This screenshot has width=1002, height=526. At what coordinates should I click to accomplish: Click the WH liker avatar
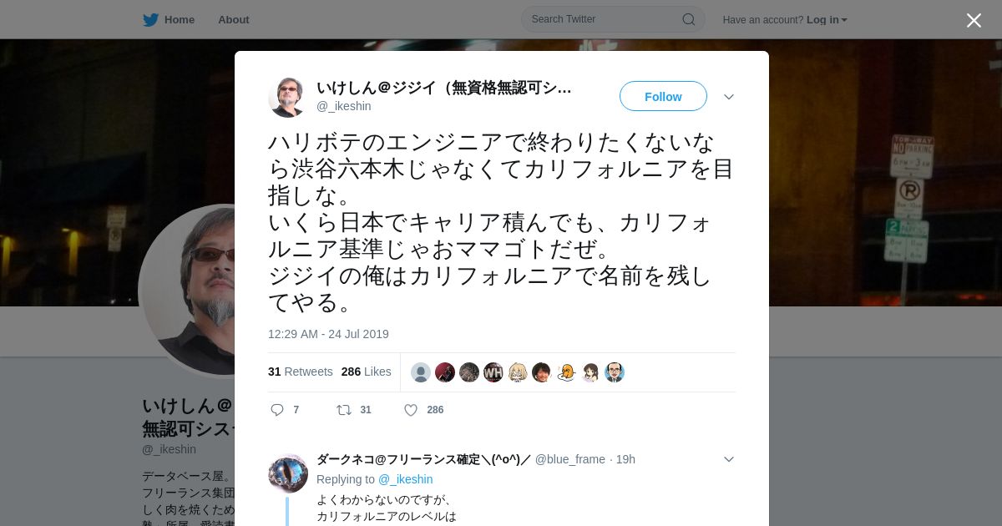(x=493, y=372)
